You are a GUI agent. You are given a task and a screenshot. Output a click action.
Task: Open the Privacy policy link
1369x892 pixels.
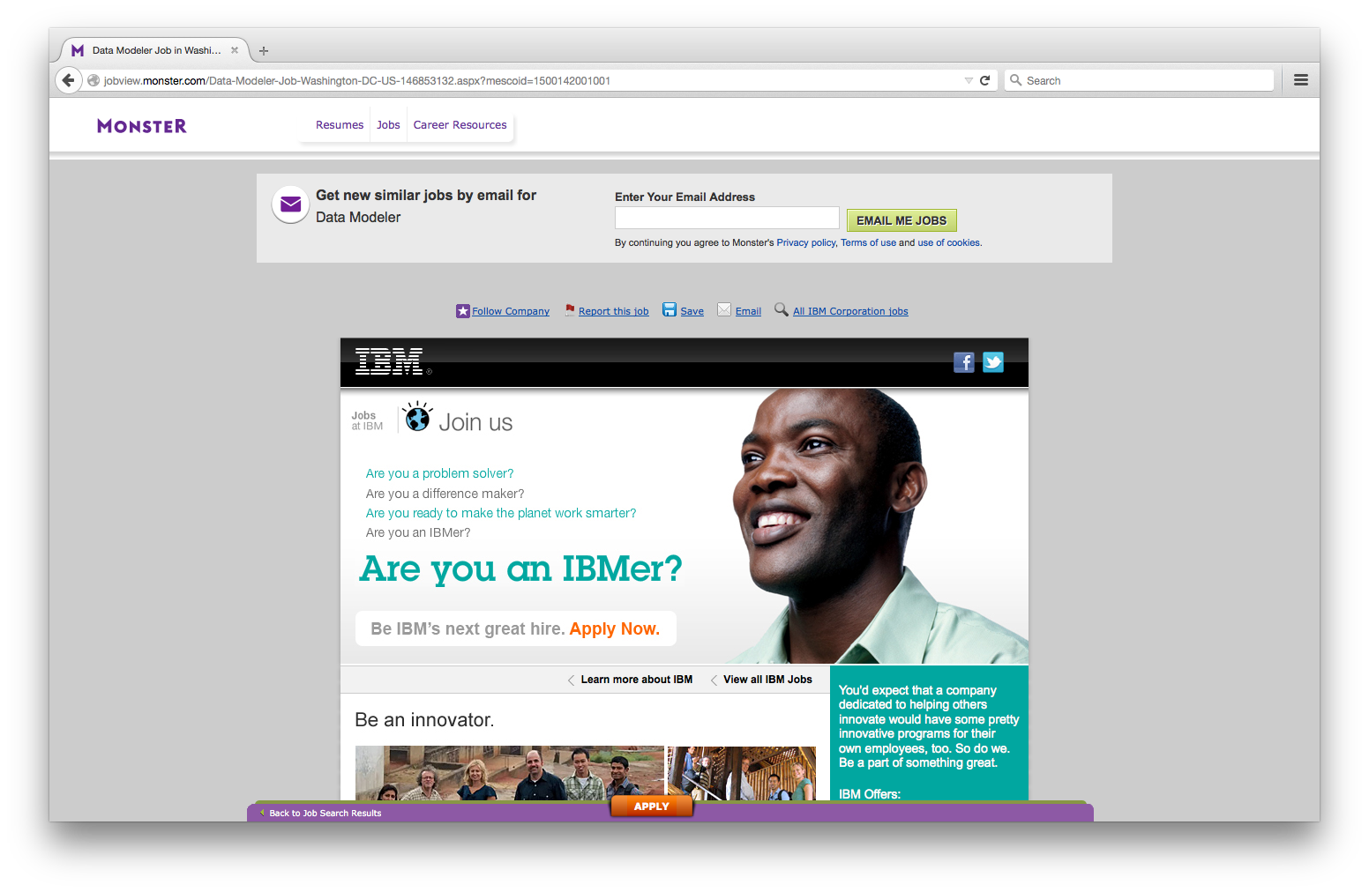click(x=806, y=243)
